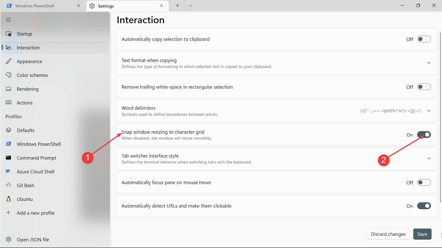Select the Azure Cloud Shell profile
This screenshot has width=442, height=248.
pos(55,172)
